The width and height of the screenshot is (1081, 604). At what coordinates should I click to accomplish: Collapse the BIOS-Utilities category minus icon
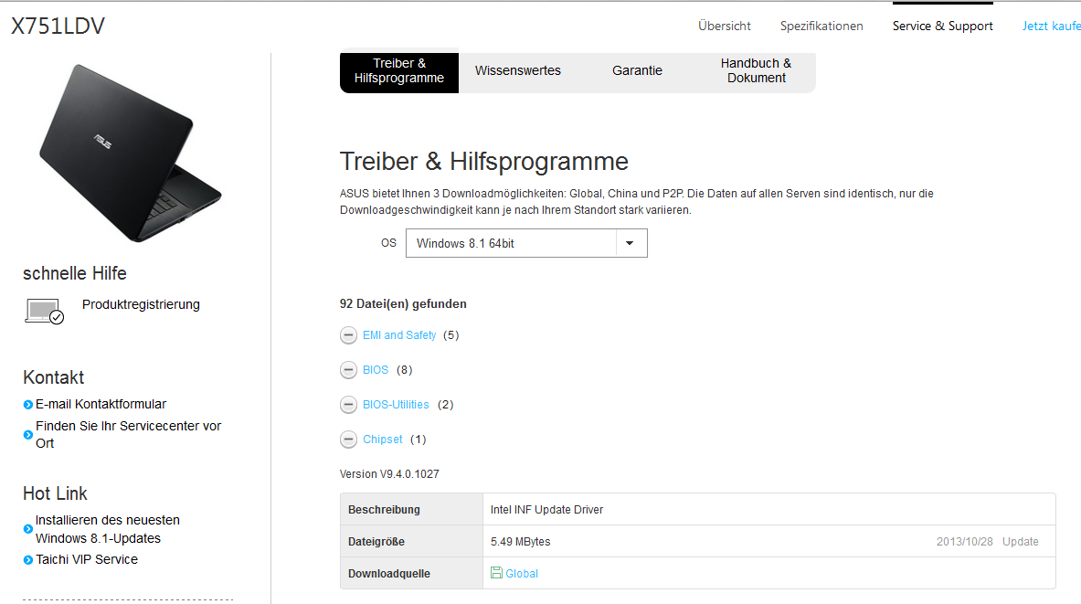coord(349,404)
